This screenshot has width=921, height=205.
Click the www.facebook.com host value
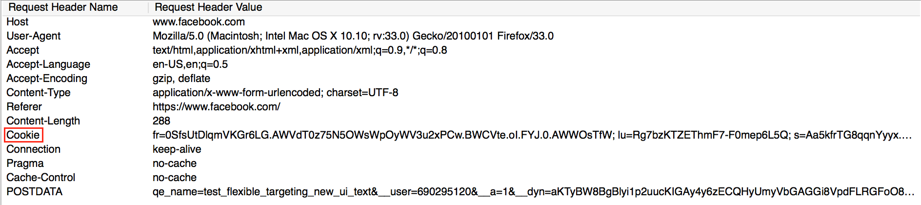[x=199, y=22]
